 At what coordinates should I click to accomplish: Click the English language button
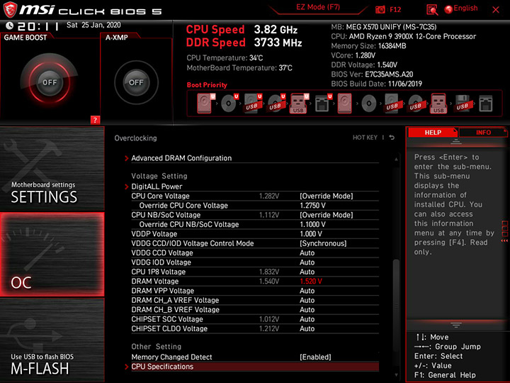(x=465, y=9)
